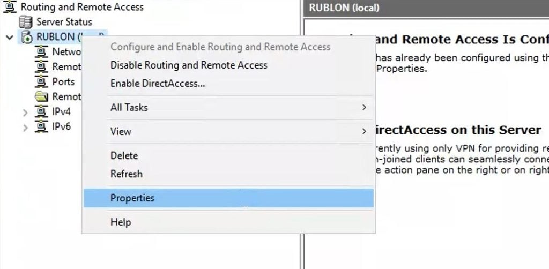Expand the IPv4 tree node

click(25, 113)
